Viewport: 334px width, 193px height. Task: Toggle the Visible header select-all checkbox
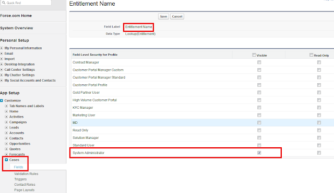pyautogui.click(x=254, y=55)
